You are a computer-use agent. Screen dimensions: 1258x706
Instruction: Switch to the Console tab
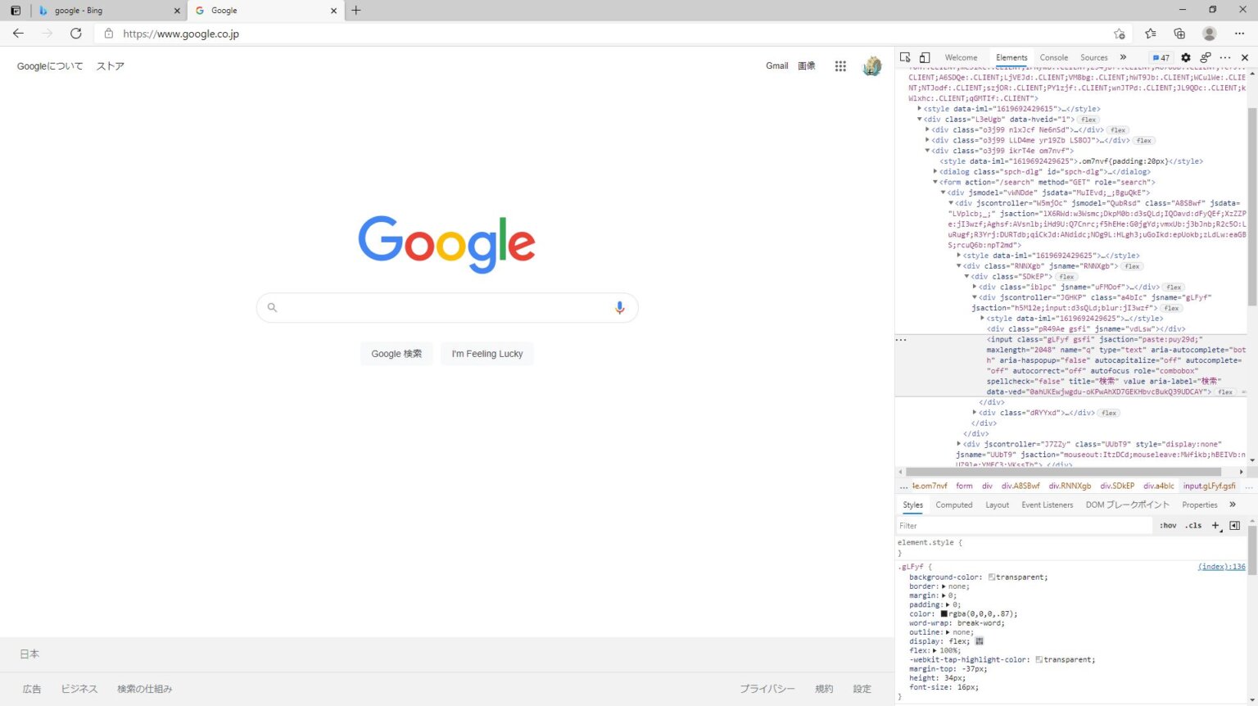click(x=1053, y=57)
